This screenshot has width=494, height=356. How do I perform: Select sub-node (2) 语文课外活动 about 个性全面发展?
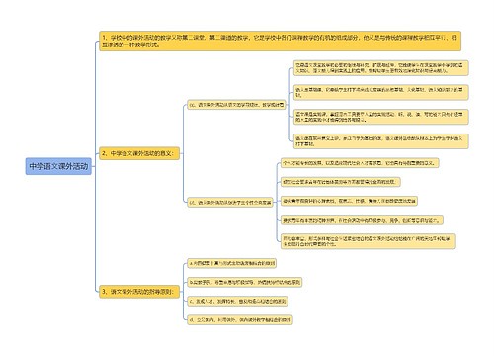click(230, 203)
